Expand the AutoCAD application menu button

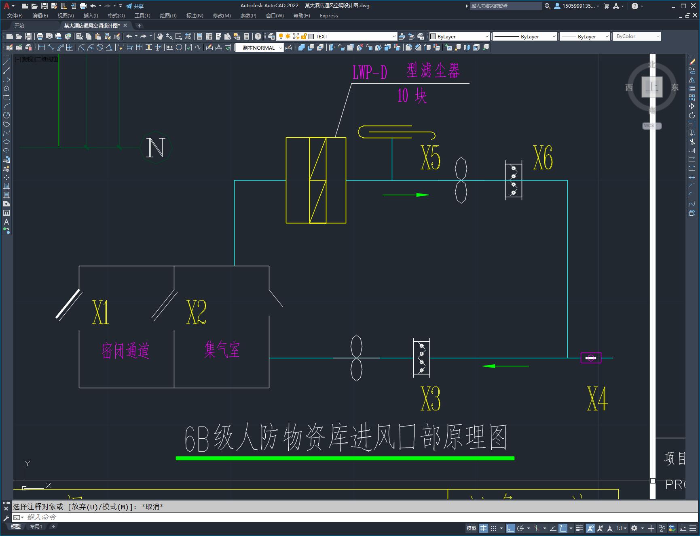(x=8, y=6)
